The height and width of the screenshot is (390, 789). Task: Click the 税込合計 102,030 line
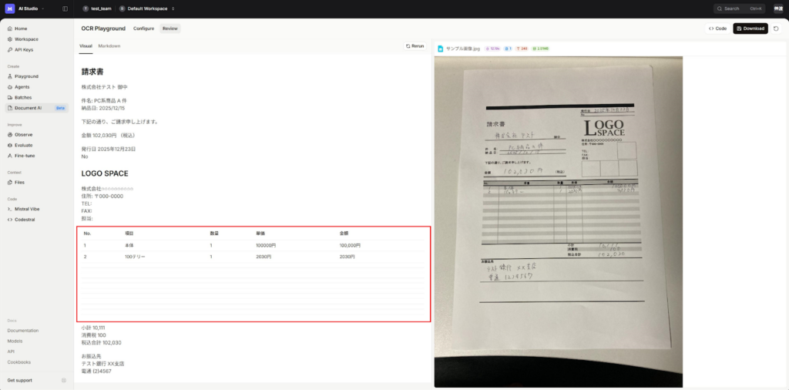(101, 343)
